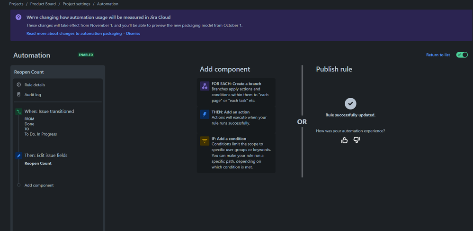Select the blue pencil Edit issue fields icon

click(19, 156)
